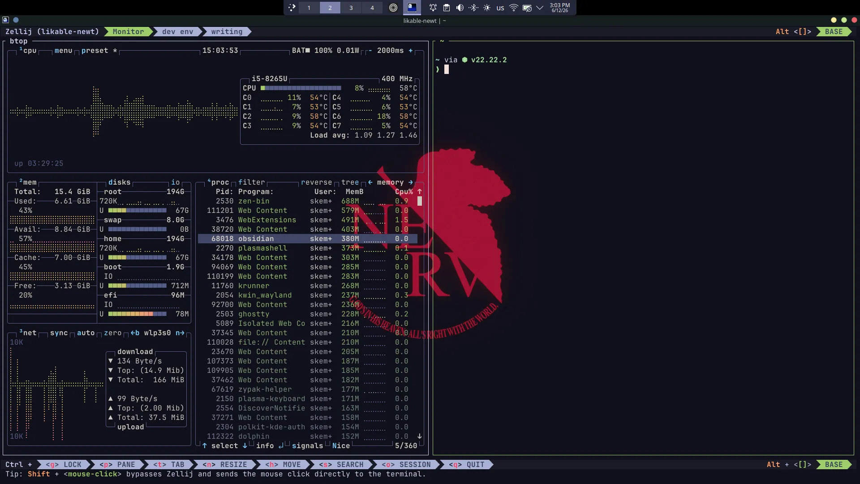
Task: Click the Cpu% sort up arrow
Action: 419,192
